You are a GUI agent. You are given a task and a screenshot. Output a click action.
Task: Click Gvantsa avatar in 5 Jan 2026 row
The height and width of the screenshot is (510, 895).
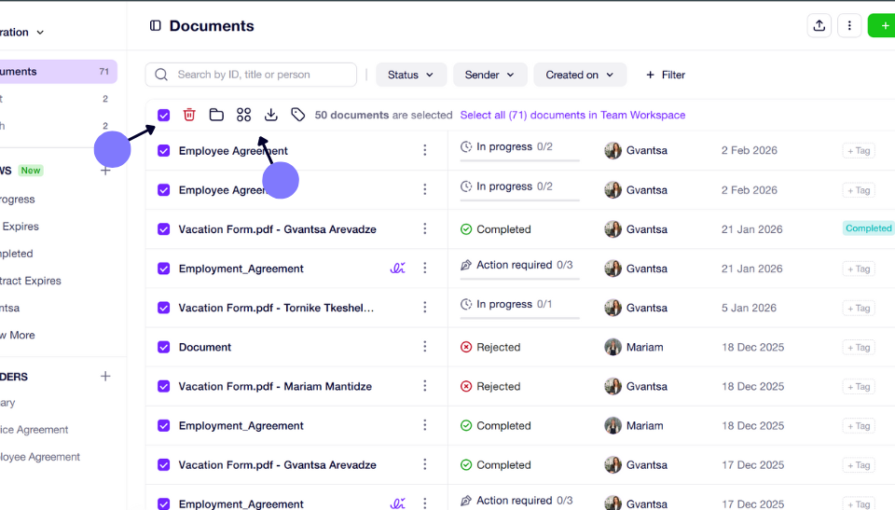613,308
